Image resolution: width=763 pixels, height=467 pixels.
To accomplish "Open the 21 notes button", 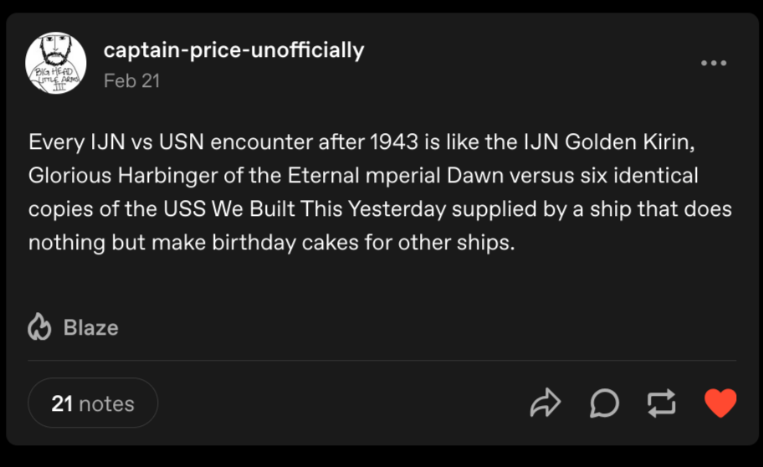I will (x=93, y=403).
